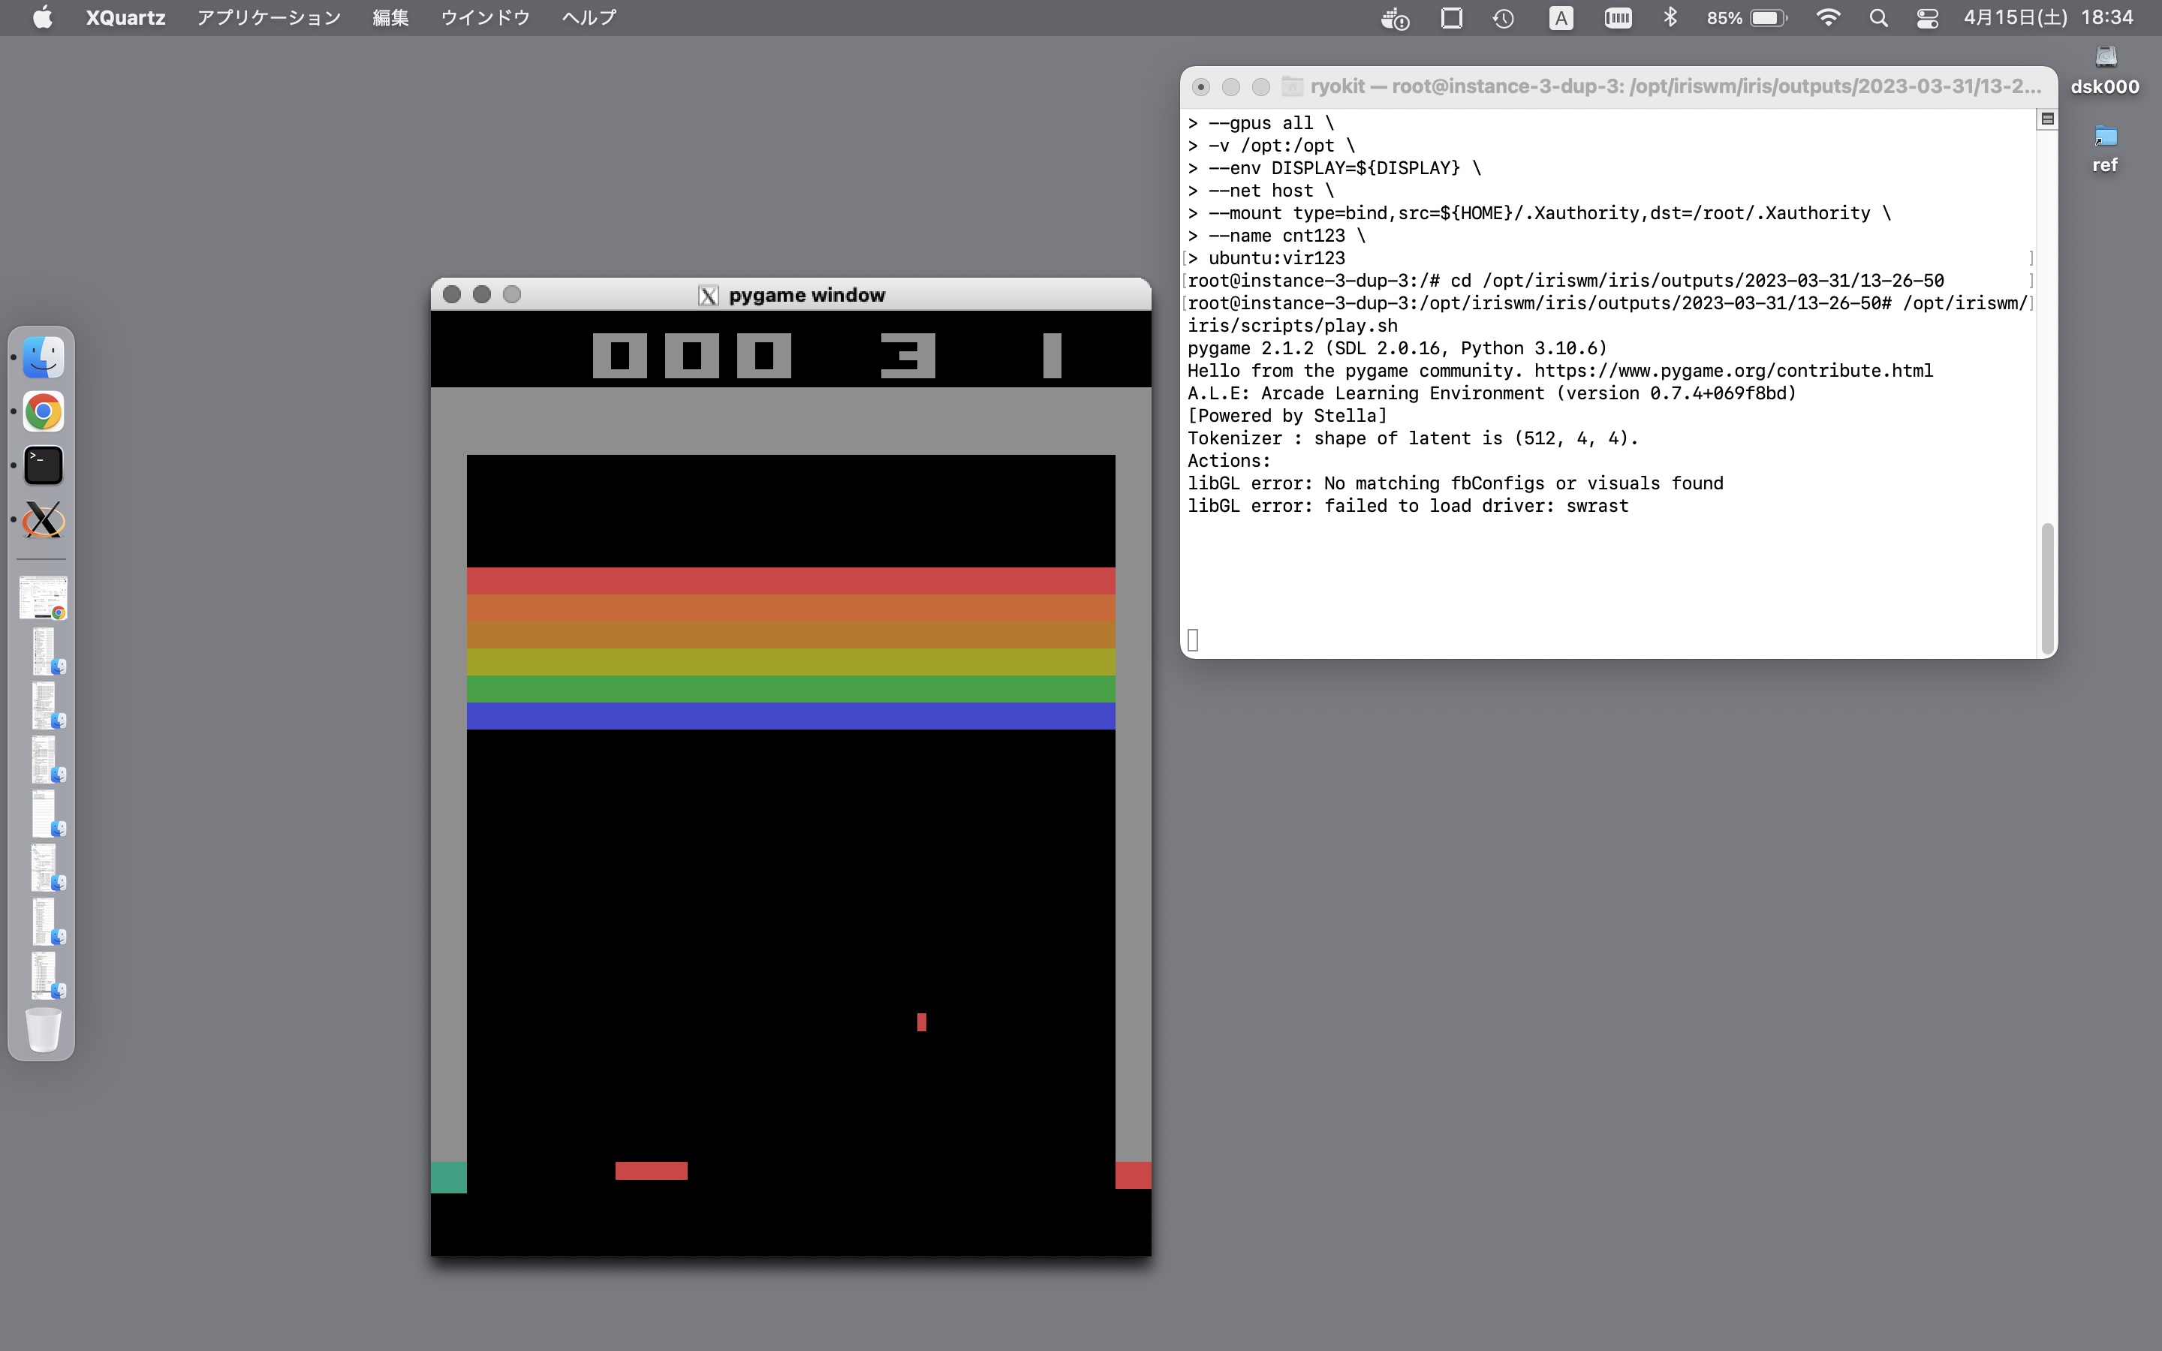Click the lives digit 3 in game
Screen dimensions: 2162x1351
click(x=908, y=356)
